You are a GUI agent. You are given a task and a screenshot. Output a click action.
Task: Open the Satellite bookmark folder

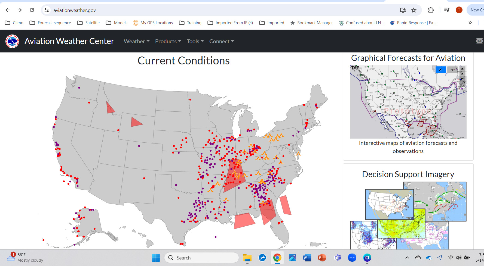[x=88, y=23]
